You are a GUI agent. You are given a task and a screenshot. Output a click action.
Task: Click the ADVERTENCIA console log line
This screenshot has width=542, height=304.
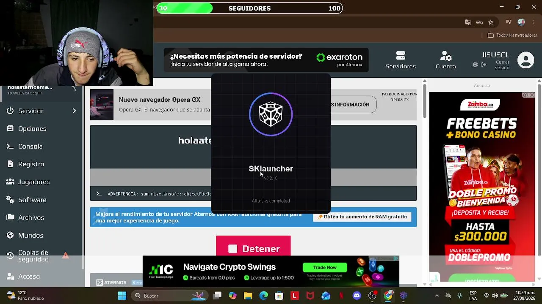coord(159,194)
